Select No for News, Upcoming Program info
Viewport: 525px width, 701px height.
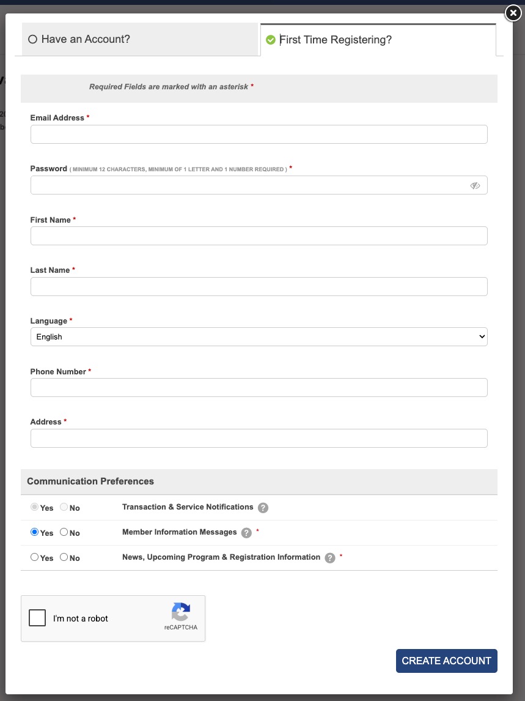64,557
